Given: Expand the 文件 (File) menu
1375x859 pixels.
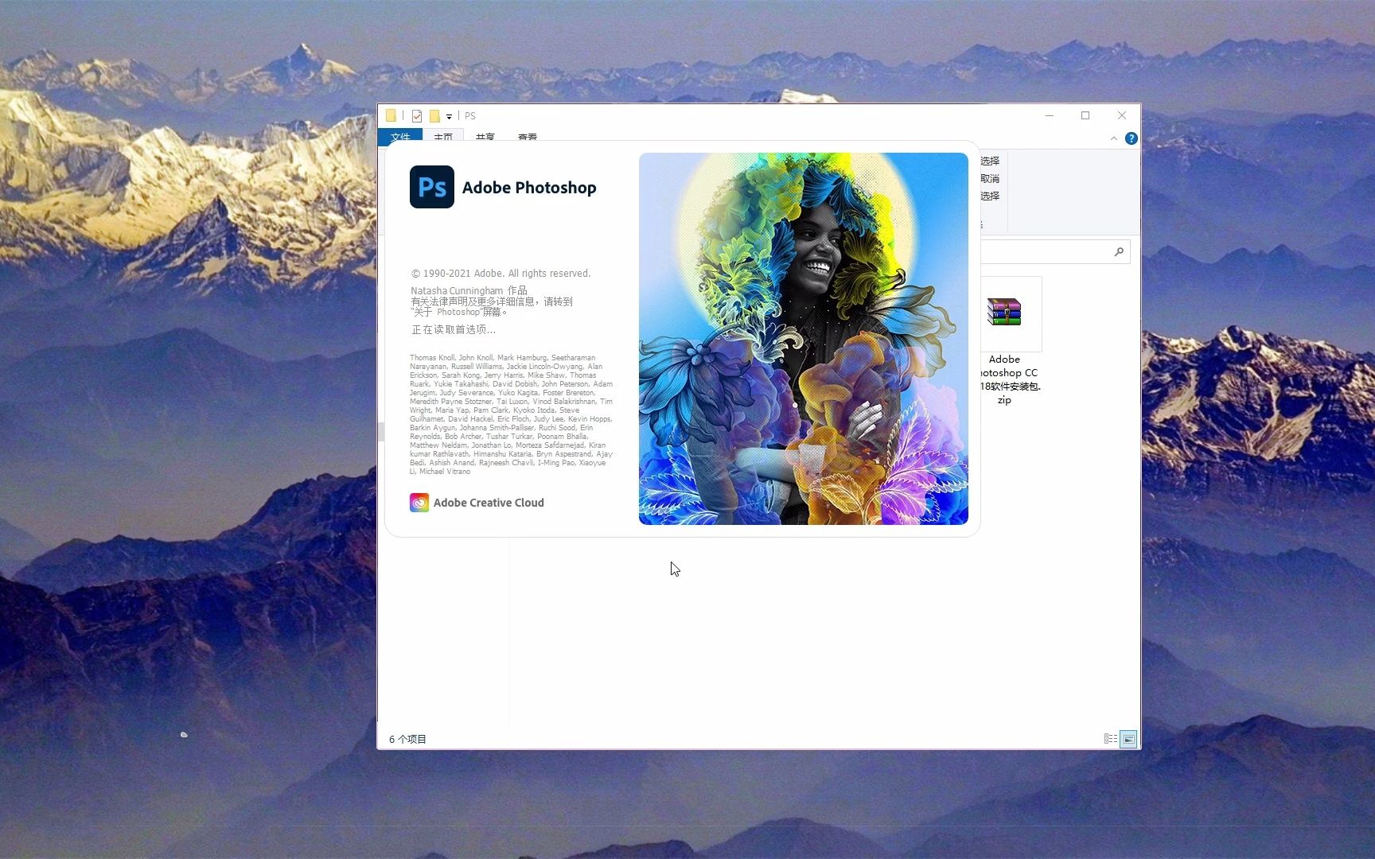Looking at the screenshot, I should coord(400,137).
